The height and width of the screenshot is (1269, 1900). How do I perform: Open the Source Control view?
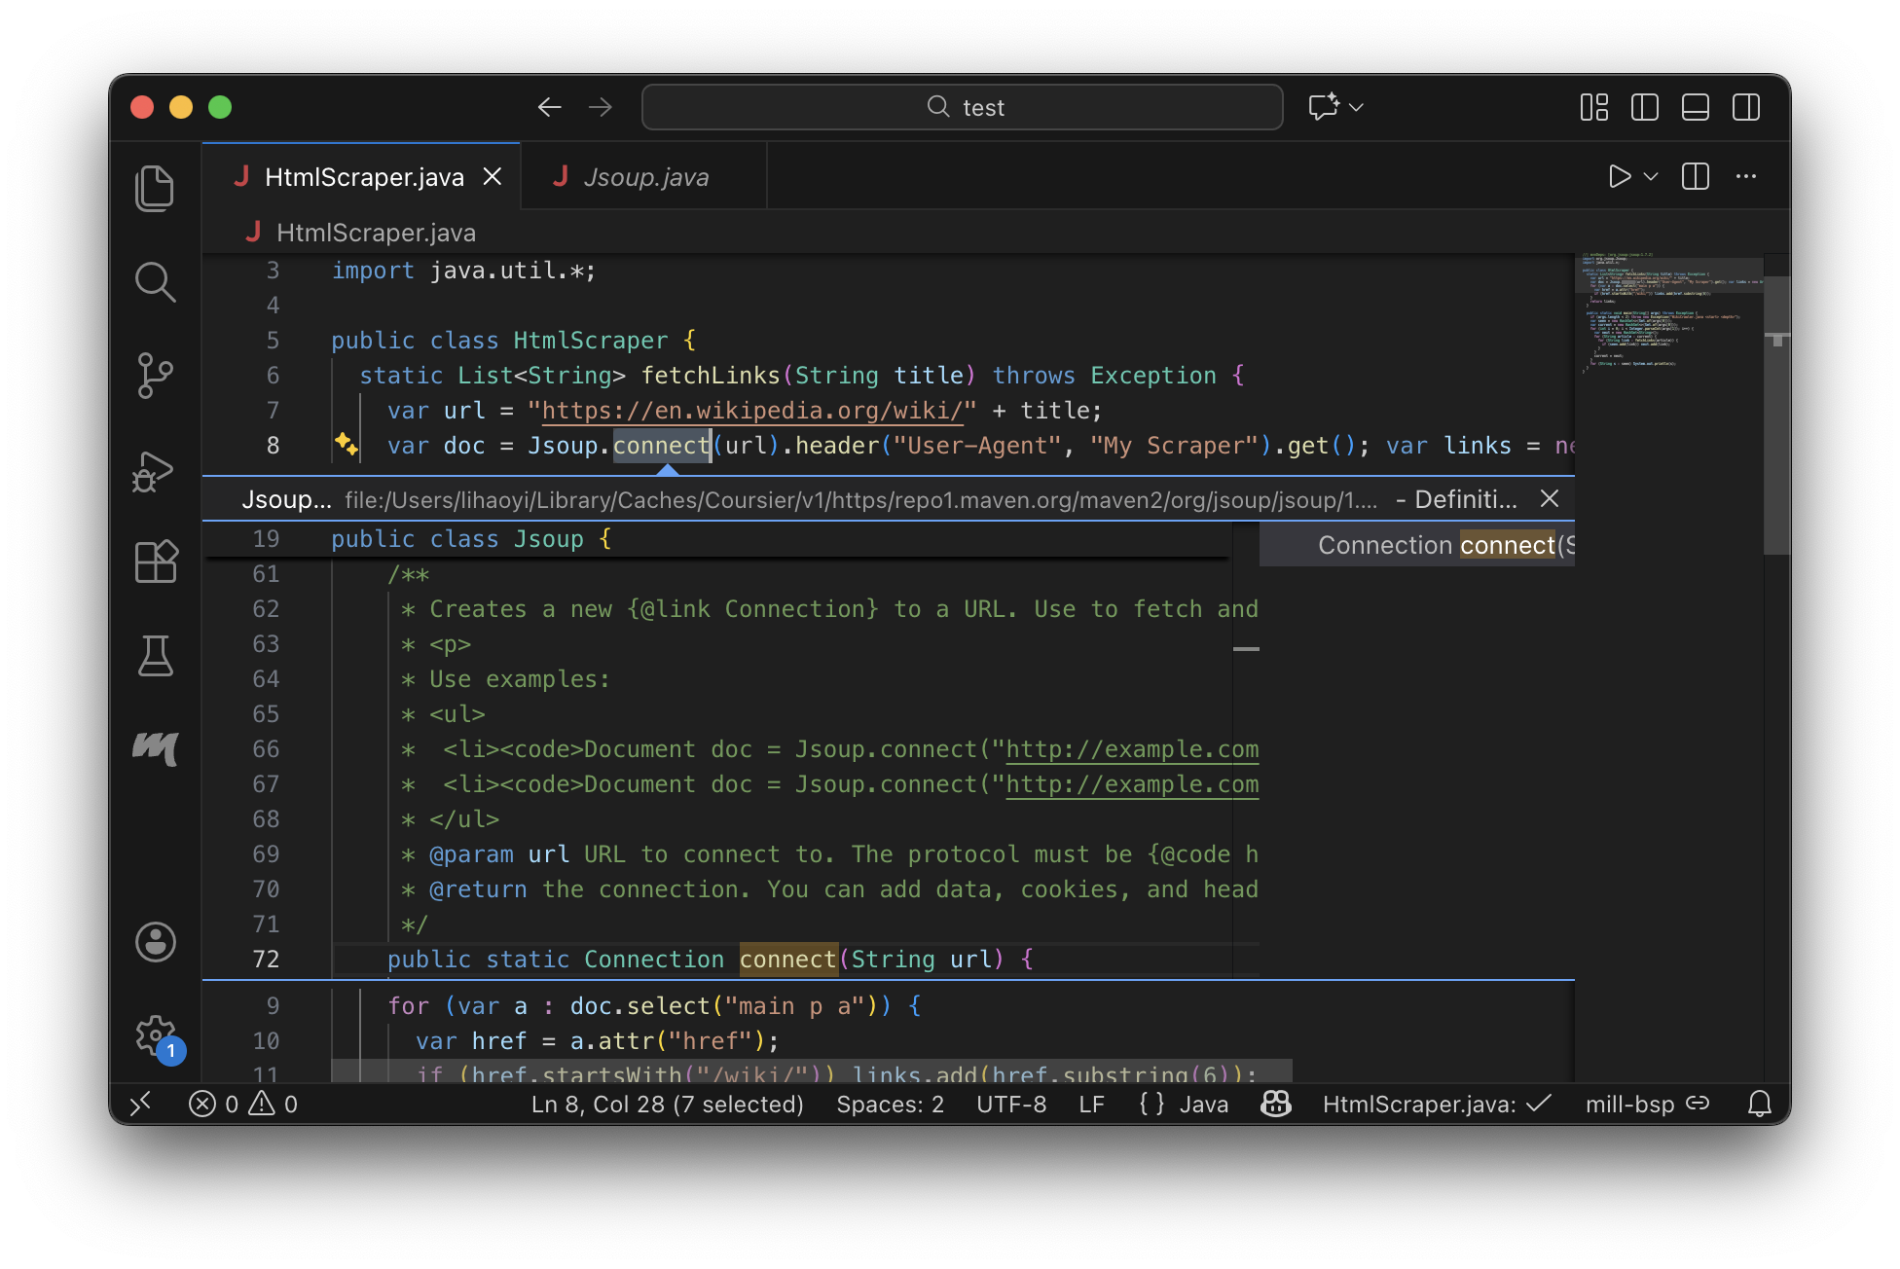(x=155, y=377)
